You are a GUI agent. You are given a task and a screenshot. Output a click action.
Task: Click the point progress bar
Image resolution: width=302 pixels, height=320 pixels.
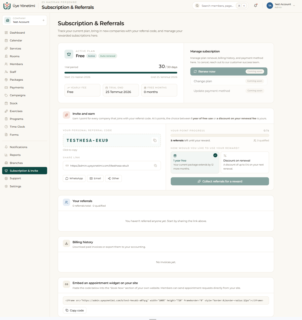pos(220,135)
